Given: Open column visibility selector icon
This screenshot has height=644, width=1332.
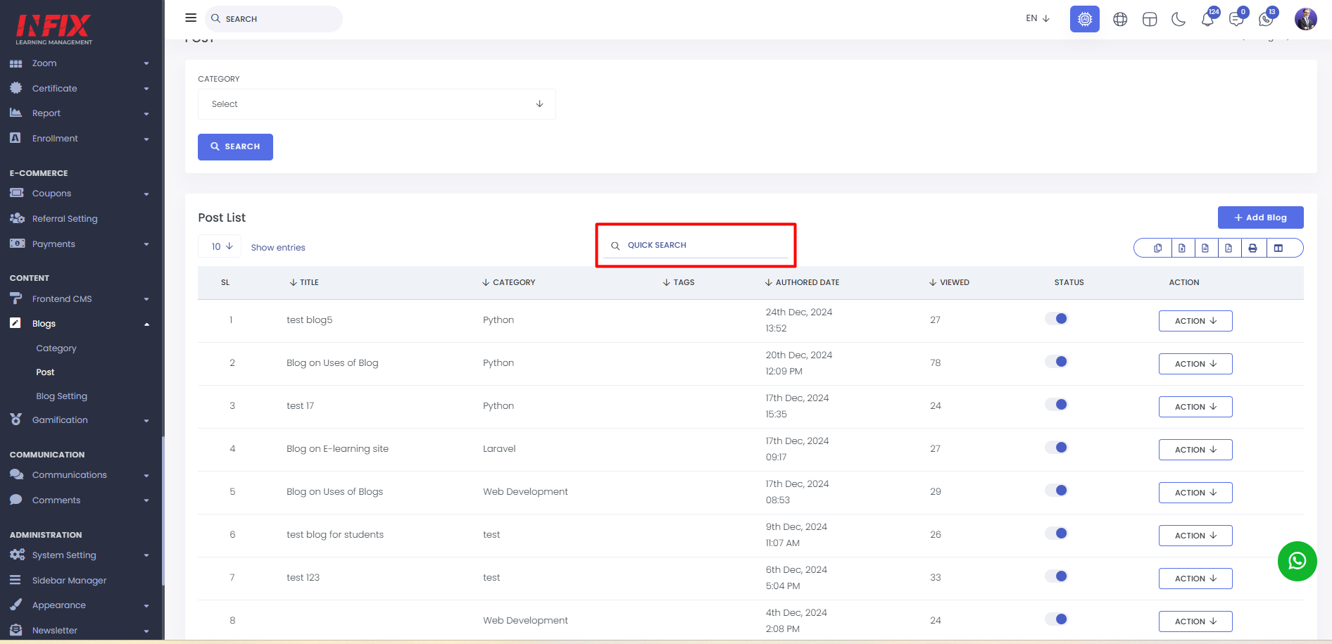Looking at the screenshot, I should 1278,248.
